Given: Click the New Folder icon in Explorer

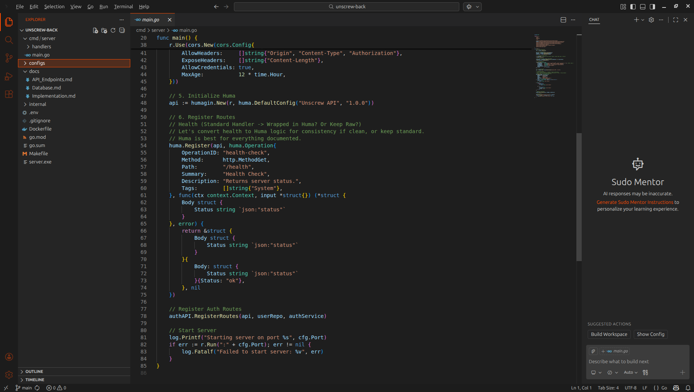Looking at the screenshot, I should [x=104, y=30].
